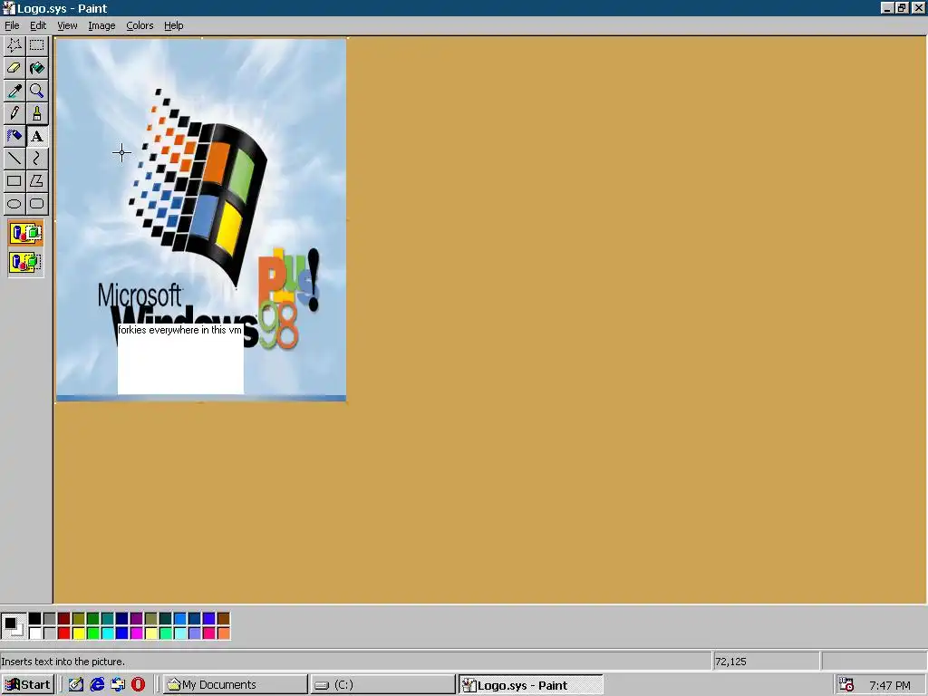Pick the Eraser tool

(x=14, y=68)
